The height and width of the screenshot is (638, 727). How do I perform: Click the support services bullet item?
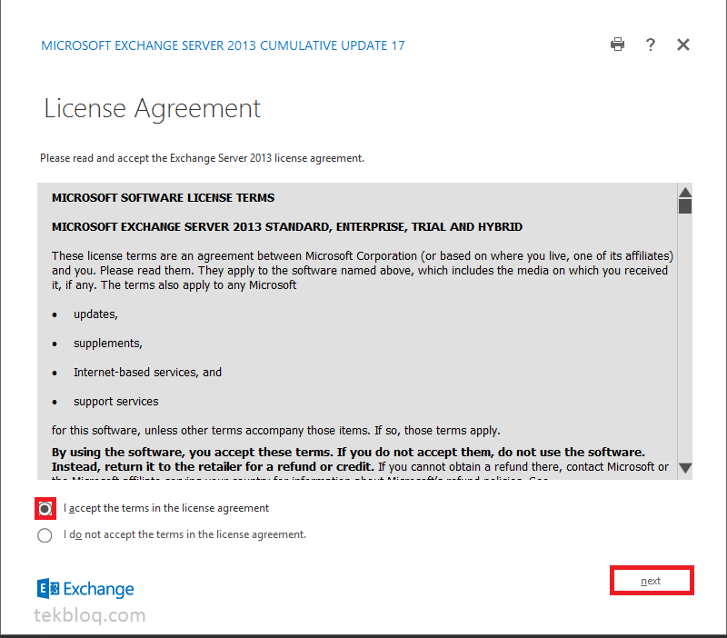pyautogui.click(x=116, y=402)
